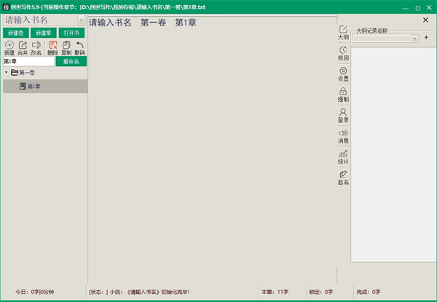Select 第1章 in the chapter tree

click(34, 87)
